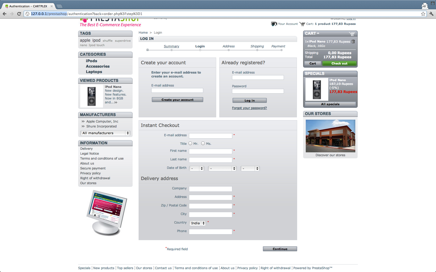This screenshot has width=436, height=272.
Task: Select the Mr. title radio button
Action: point(190,143)
